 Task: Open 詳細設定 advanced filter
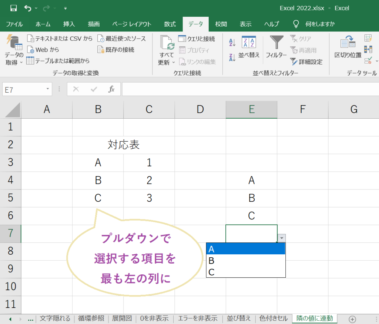point(306,62)
